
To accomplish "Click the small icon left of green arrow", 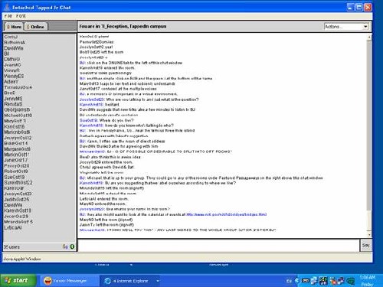I will click(x=65, y=246).
